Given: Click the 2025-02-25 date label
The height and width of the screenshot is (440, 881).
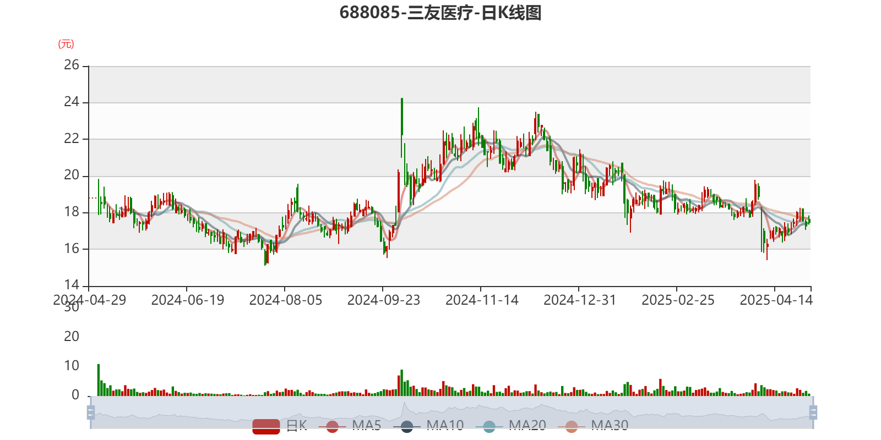Looking at the screenshot, I should pos(678,300).
